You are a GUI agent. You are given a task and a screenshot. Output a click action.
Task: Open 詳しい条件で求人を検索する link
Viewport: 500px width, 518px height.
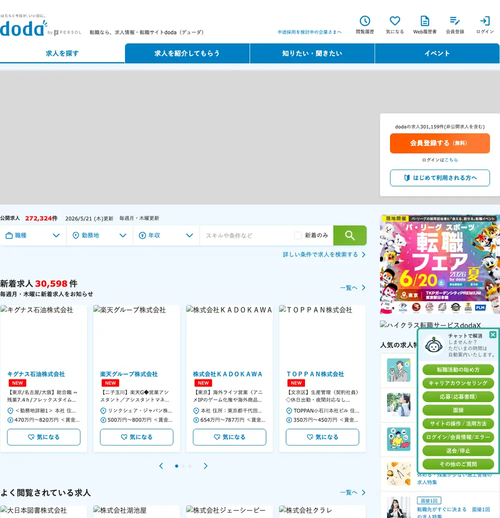[324, 254]
